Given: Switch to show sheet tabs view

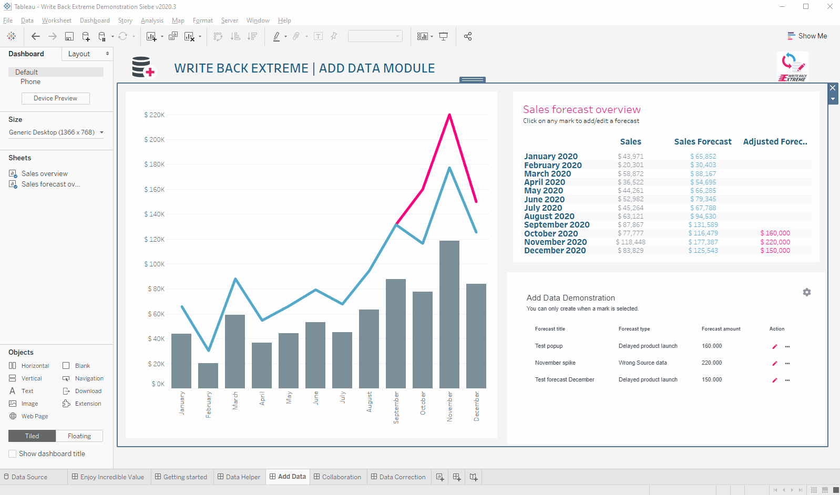Looking at the screenshot, I should click(x=835, y=490).
